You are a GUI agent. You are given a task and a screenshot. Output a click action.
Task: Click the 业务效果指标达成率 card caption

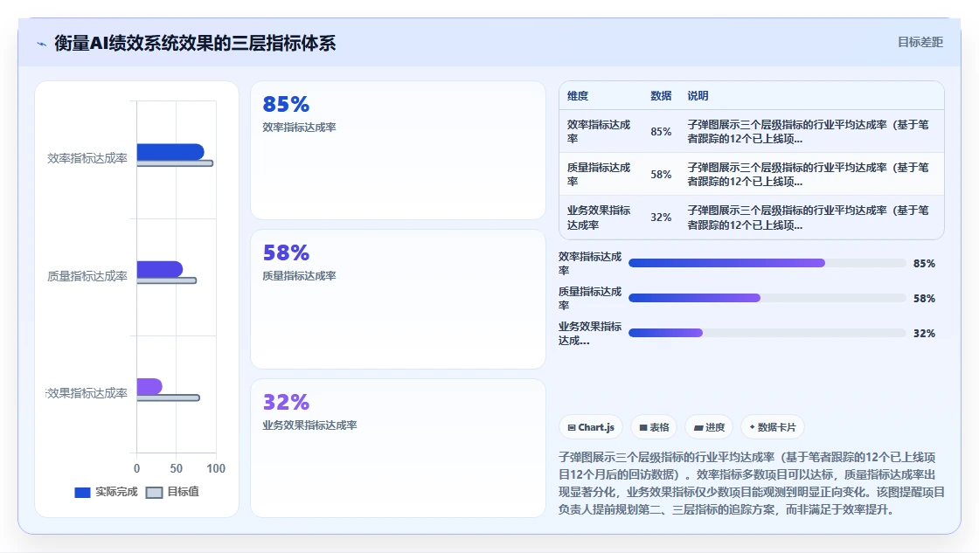point(309,425)
